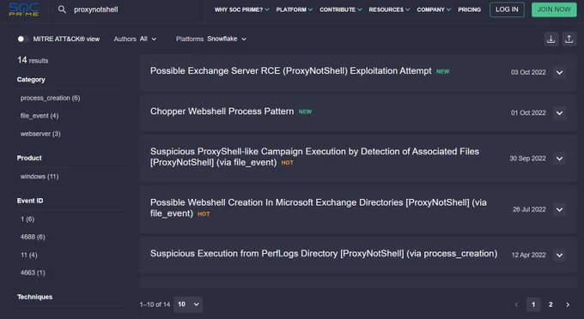Viewport: 584px width, 319px height.
Task: Open the Company menu
Action: (434, 9)
